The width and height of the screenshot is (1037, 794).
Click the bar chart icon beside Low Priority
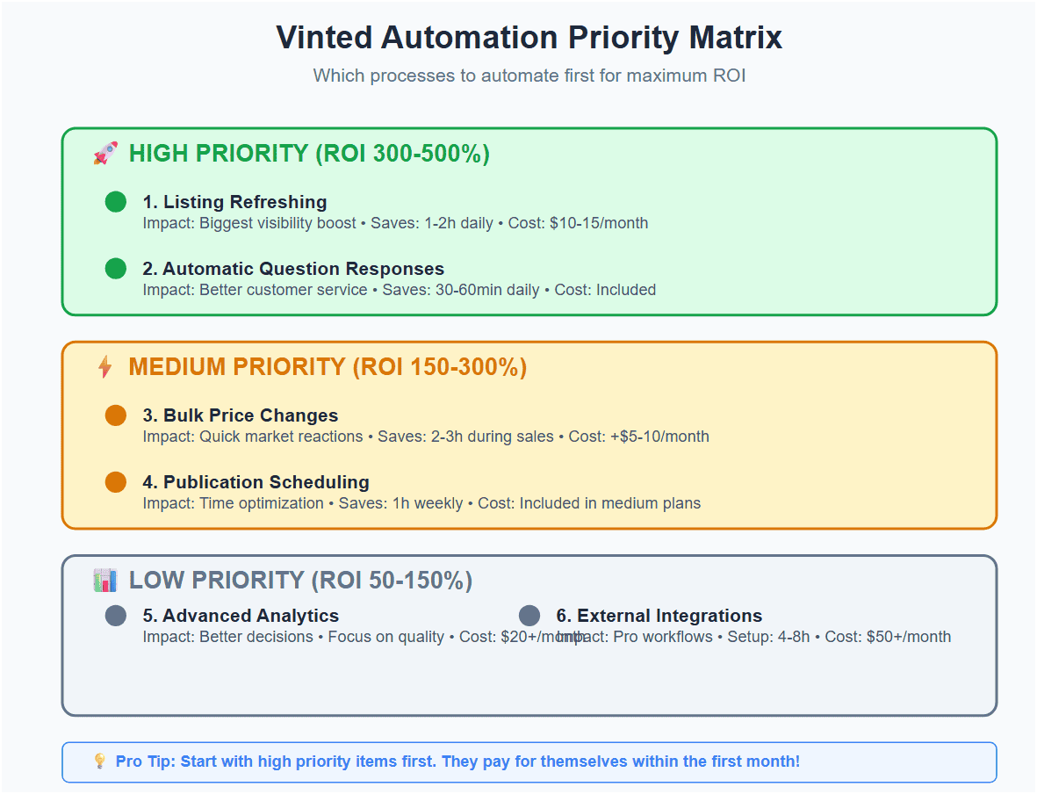click(104, 581)
